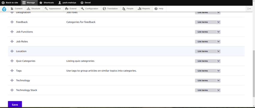The width and height of the screenshot is (255, 108).
Task: Expand the Job Roles operations dropdown arrow
Action: (218, 42)
